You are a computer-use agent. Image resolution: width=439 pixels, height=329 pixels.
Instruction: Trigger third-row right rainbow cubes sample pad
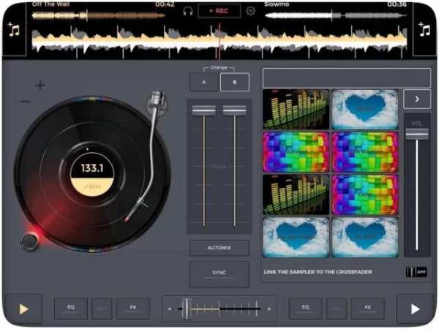point(365,194)
